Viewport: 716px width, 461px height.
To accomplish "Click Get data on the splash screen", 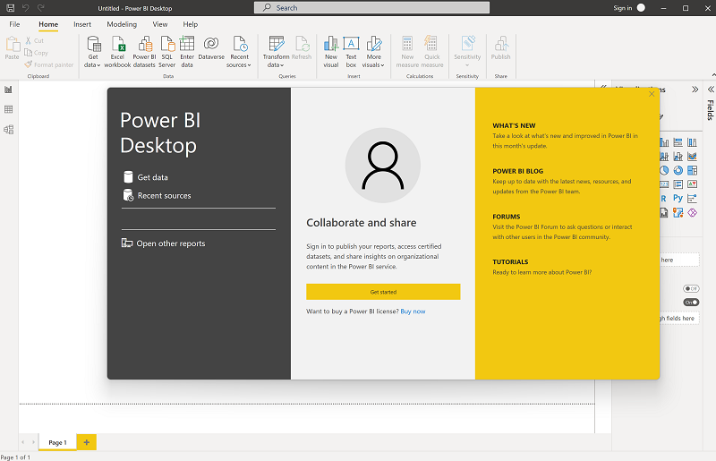I will pos(146,177).
